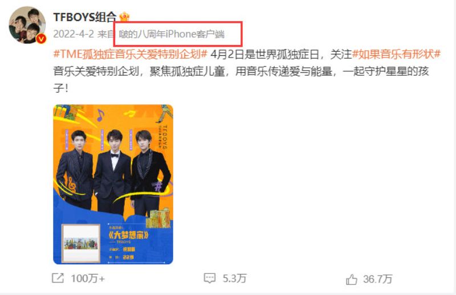The image size is (456, 295).
Task: Click the 5.3万 comment count
Action: click(234, 278)
